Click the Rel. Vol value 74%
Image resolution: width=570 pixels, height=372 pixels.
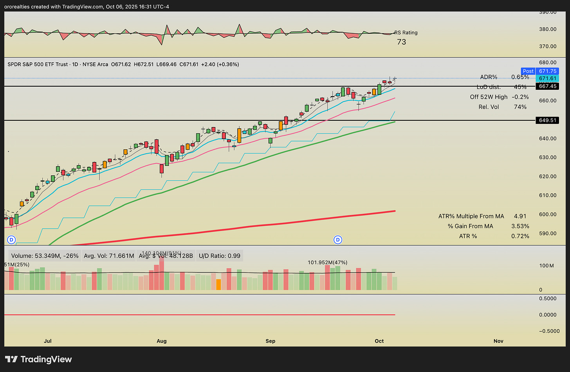tap(520, 107)
